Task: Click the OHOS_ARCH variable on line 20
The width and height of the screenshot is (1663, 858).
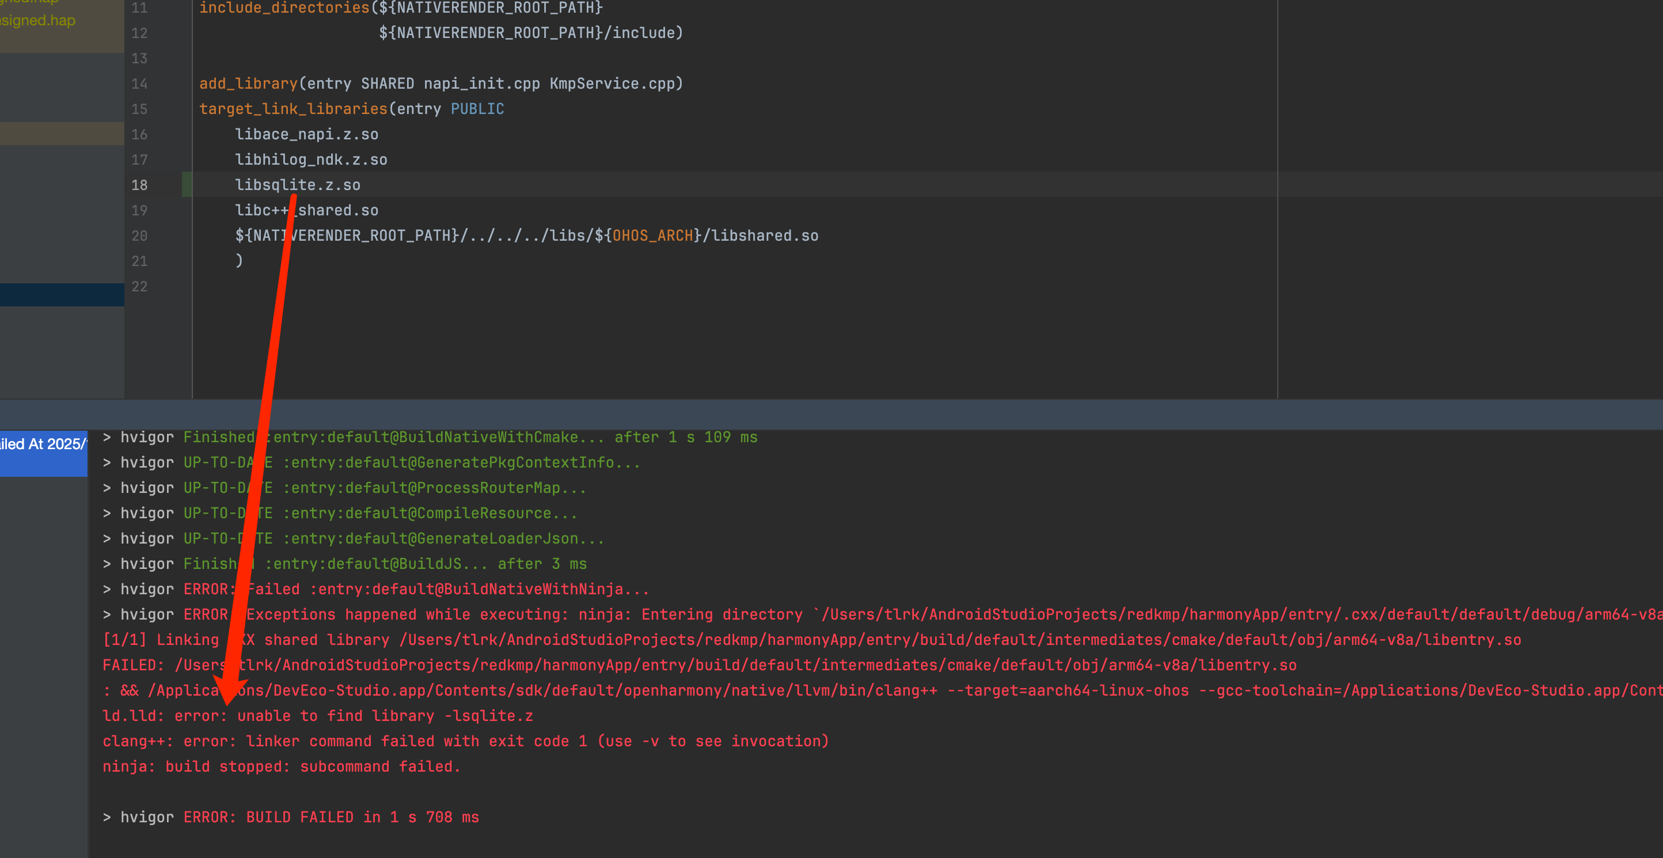Action: click(x=652, y=236)
